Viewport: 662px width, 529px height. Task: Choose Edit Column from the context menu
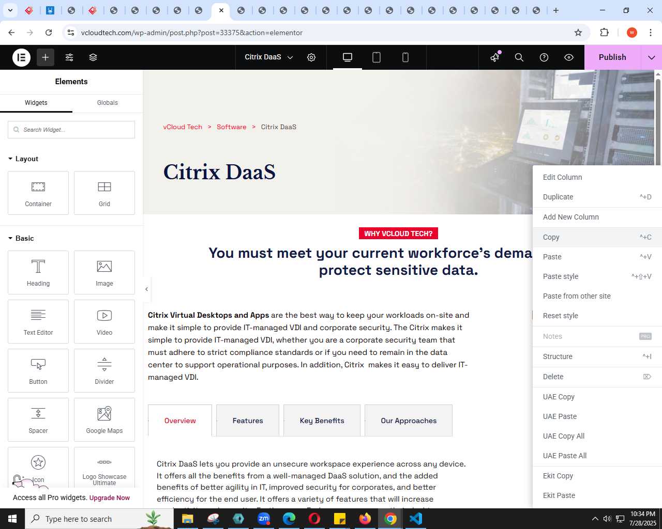click(x=597, y=177)
